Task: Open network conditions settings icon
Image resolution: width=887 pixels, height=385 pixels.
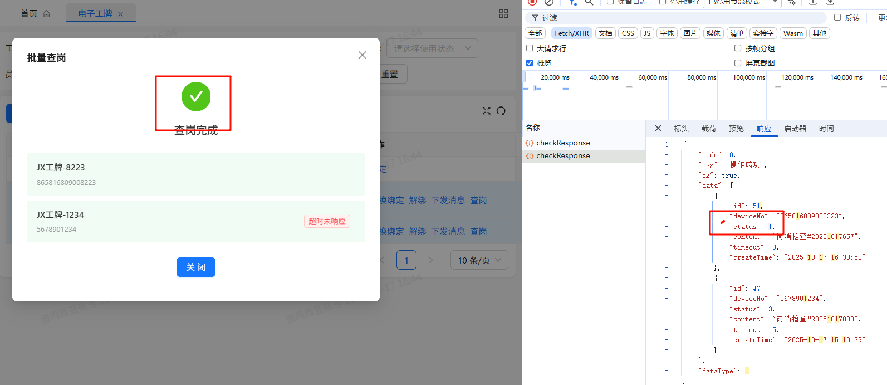Action: pyautogui.click(x=792, y=2)
